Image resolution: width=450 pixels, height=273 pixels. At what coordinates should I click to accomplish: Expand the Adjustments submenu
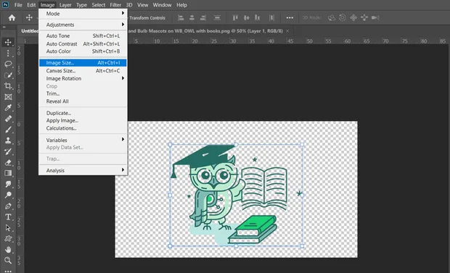click(83, 25)
